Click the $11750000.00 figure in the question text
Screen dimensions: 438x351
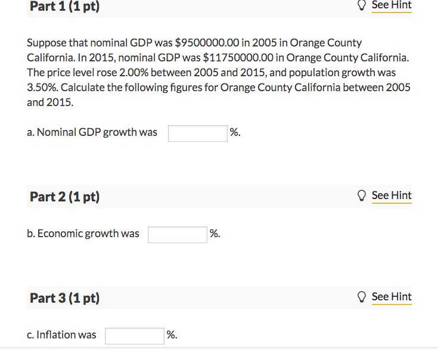coord(238,58)
